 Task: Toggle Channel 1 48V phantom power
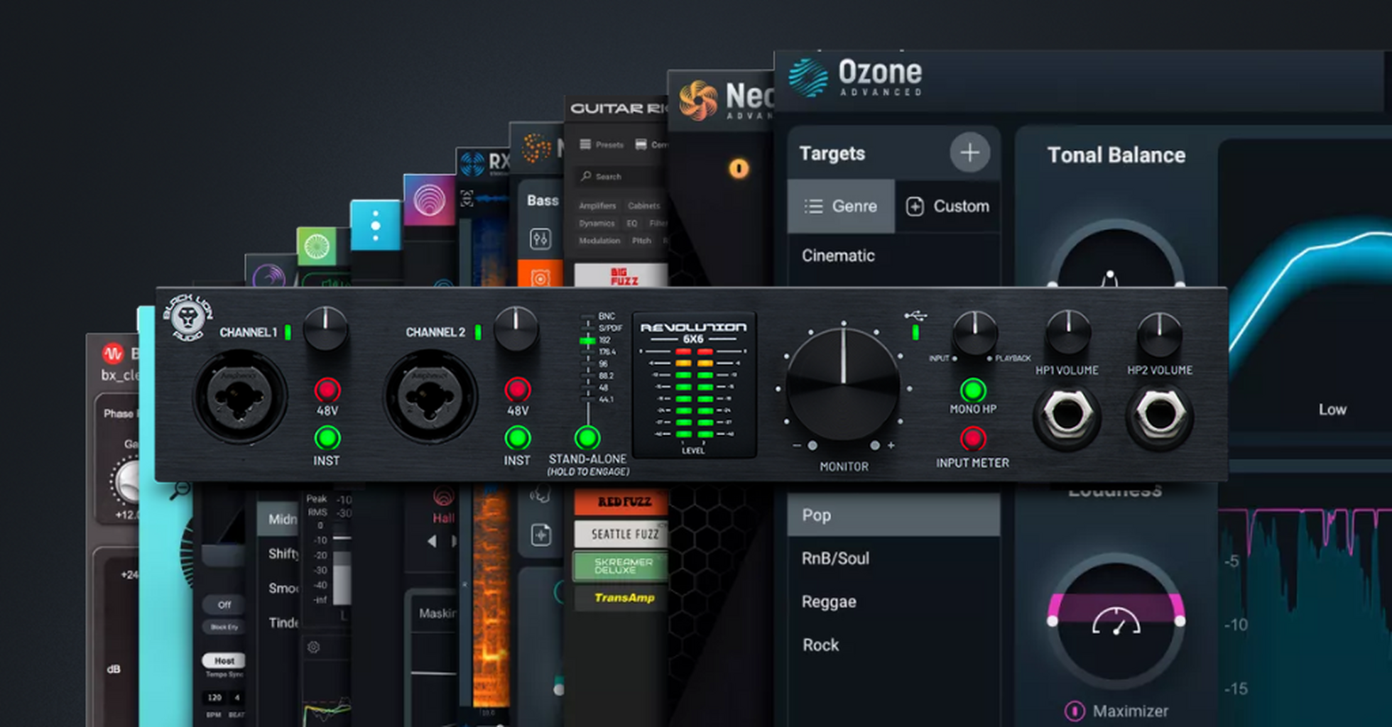327,390
